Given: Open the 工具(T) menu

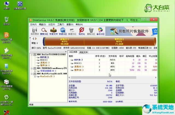Looking at the screenshot, I should point(61,24).
